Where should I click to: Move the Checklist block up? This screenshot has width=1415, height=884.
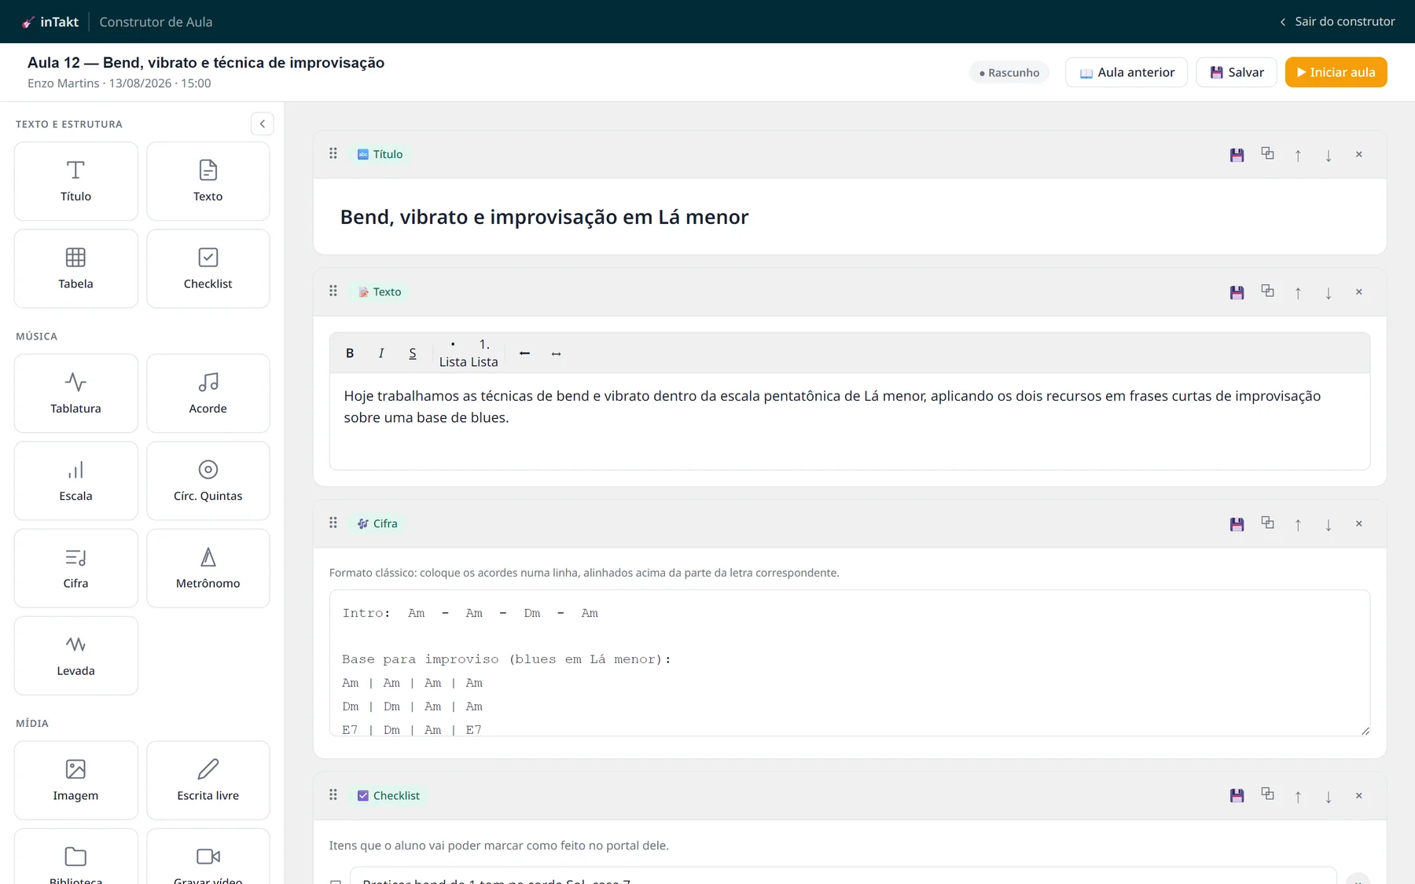coord(1298,796)
